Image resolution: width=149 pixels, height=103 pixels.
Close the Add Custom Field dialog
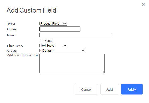[x=143, y=5]
